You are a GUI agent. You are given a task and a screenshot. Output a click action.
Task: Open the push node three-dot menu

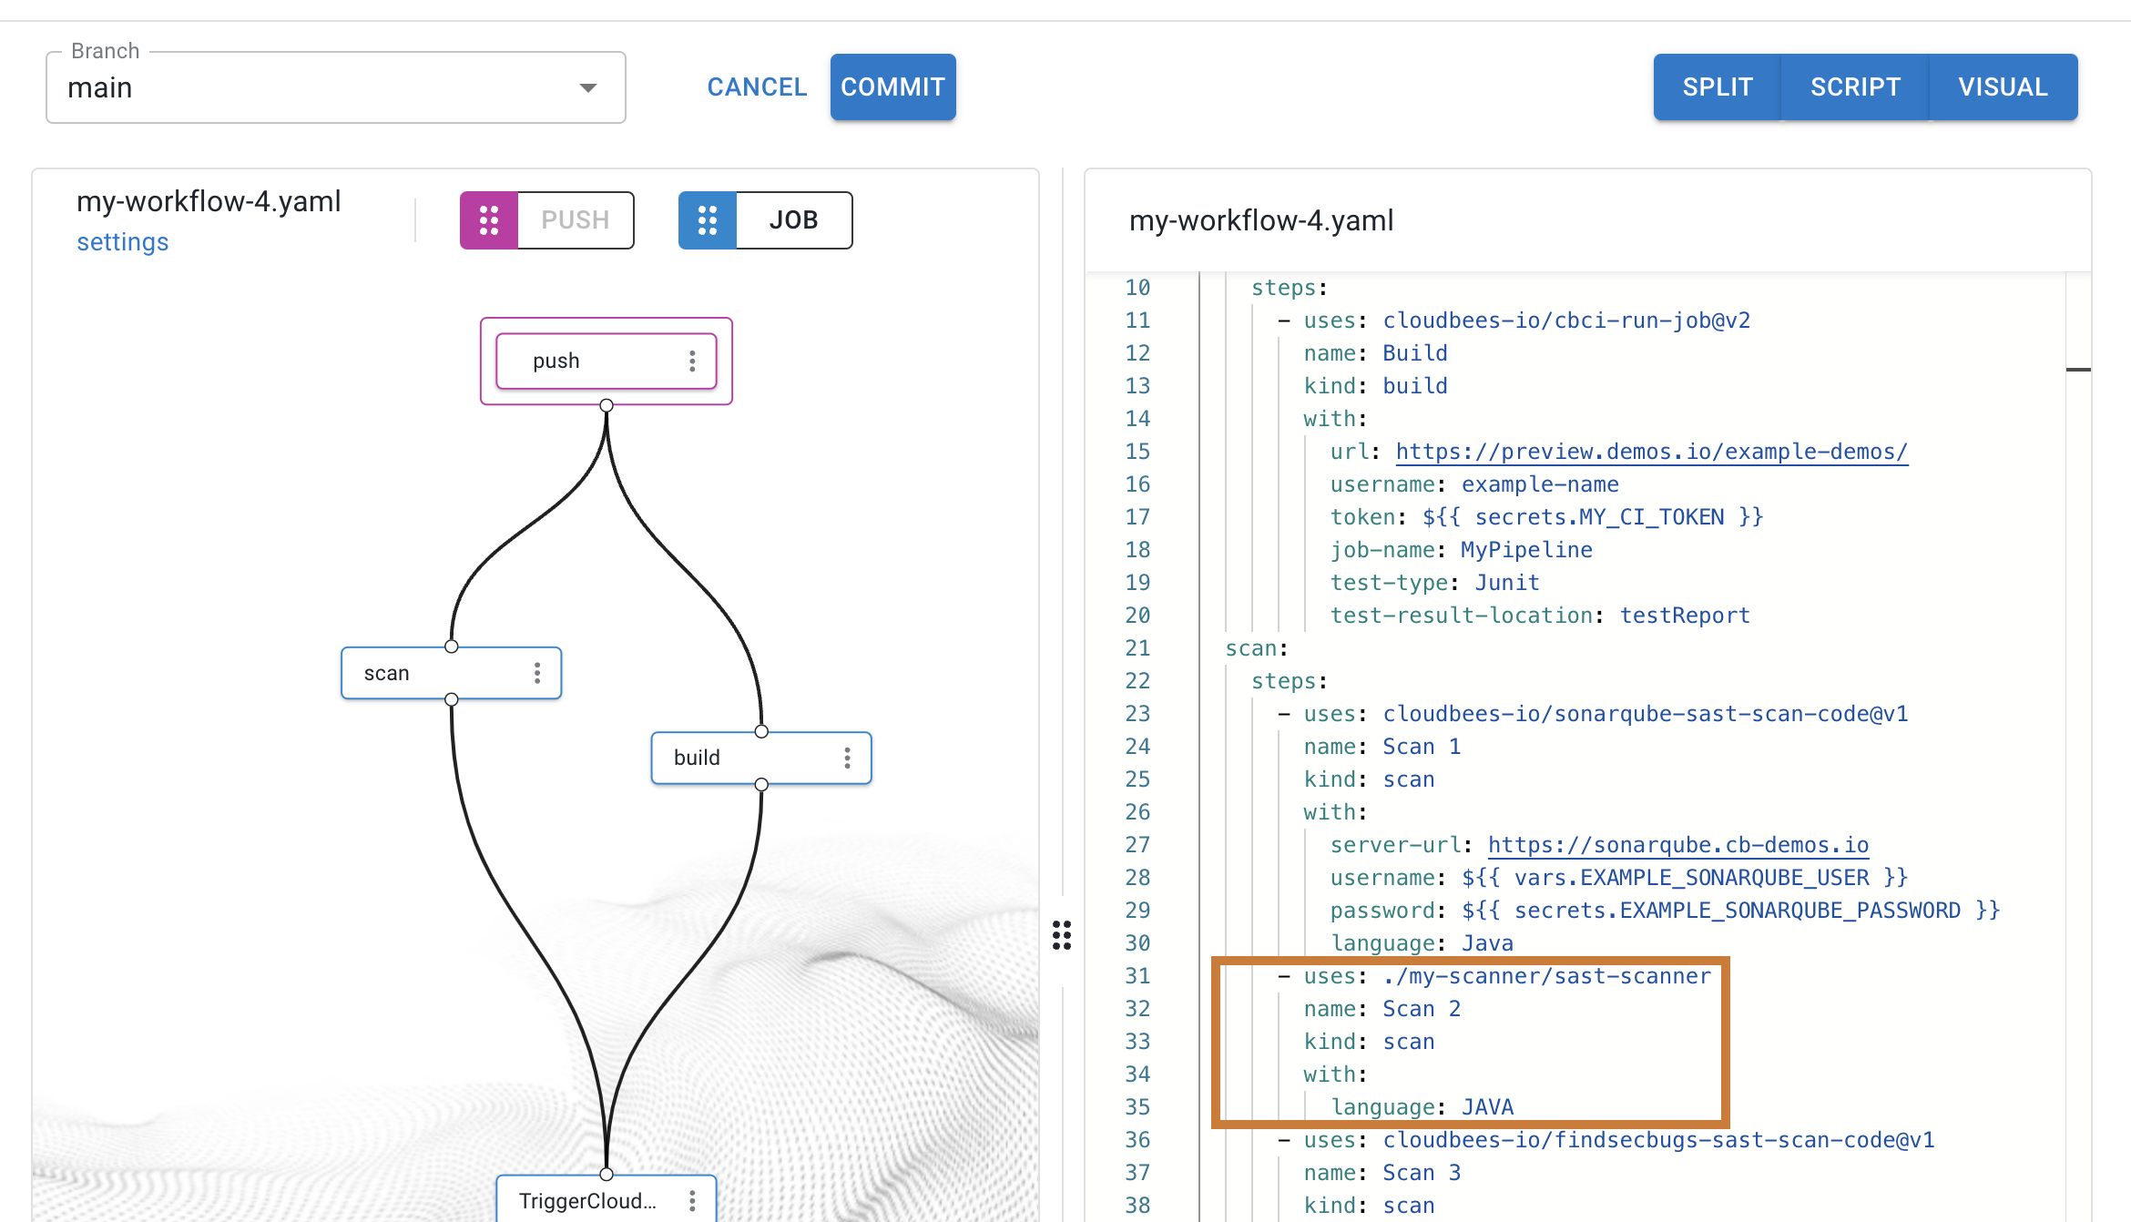692,362
